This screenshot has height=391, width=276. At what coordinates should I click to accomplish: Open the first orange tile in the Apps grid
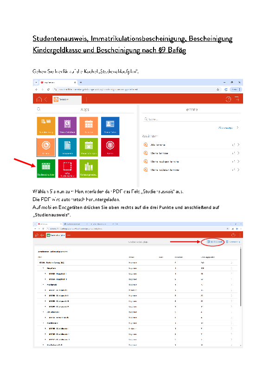(x=46, y=126)
